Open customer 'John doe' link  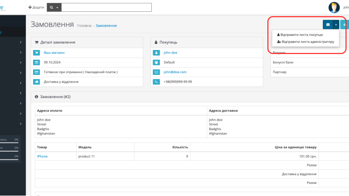pos(170,52)
